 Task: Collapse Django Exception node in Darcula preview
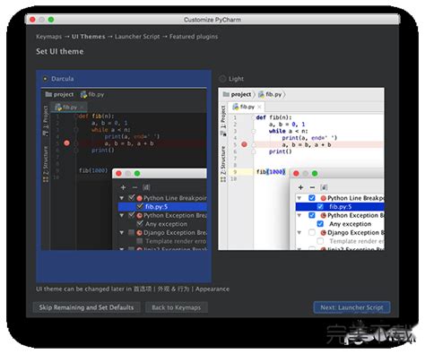pyautogui.click(x=122, y=232)
